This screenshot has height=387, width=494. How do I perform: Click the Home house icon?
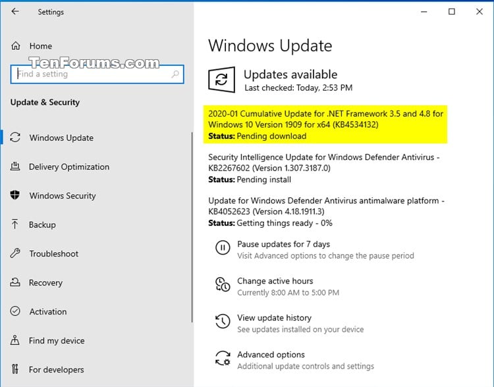pos(15,46)
